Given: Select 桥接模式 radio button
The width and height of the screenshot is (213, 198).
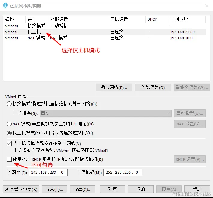Looking at the screenshot, I should [9, 104].
